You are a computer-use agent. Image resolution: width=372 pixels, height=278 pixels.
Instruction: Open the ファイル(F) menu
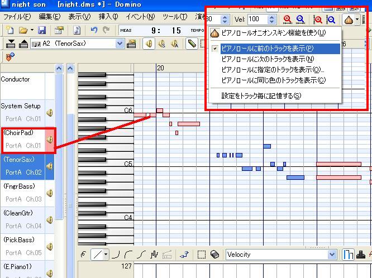point(17,17)
